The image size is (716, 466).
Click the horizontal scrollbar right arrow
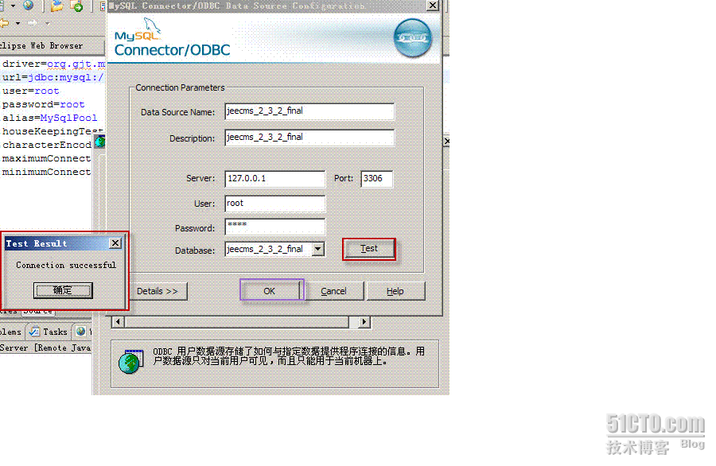pos(364,322)
